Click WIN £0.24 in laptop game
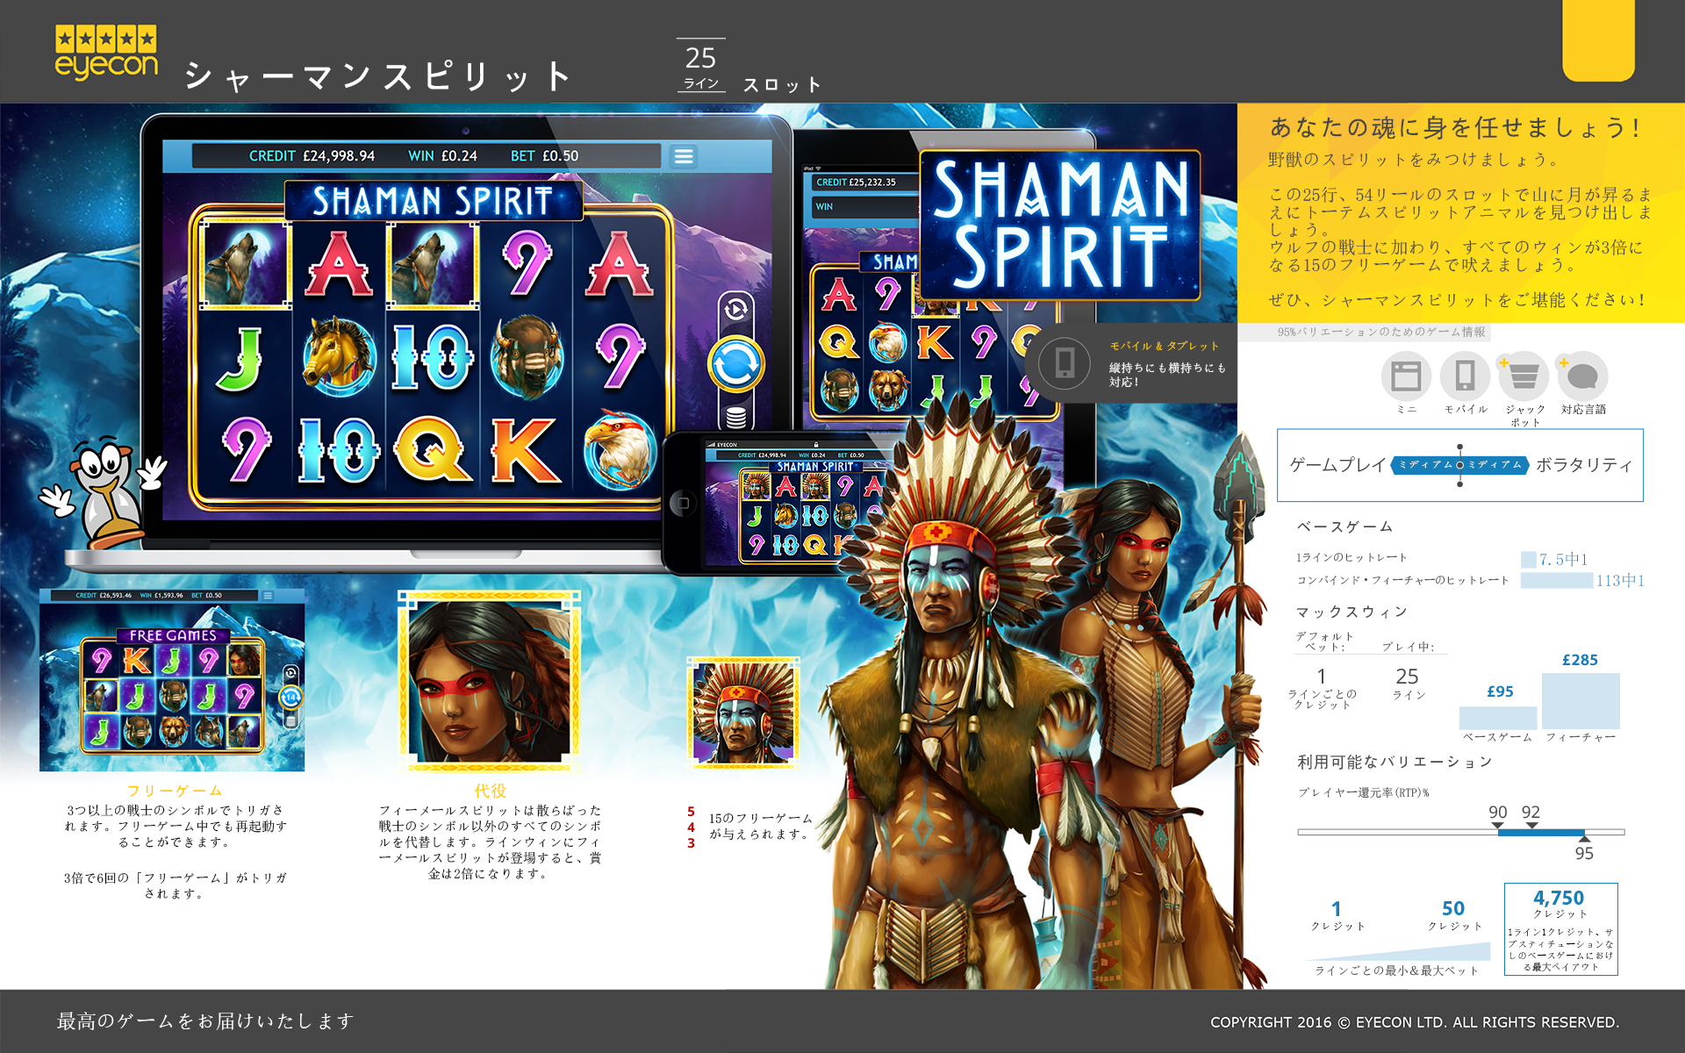Screen dimensions: 1685x1053 pos(442,156)
